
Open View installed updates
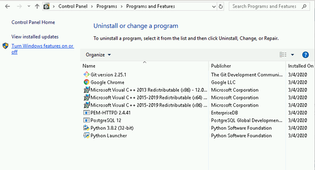pos(35,37)
